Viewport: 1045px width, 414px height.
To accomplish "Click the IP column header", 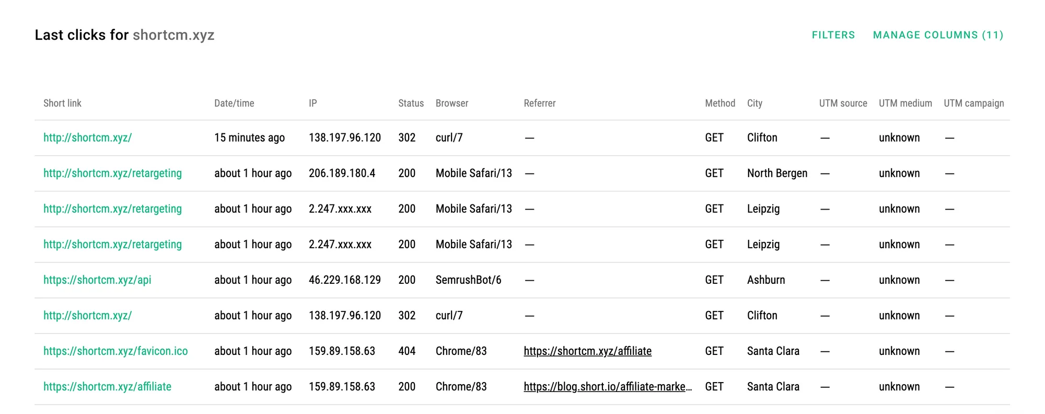I will (312, 103).
